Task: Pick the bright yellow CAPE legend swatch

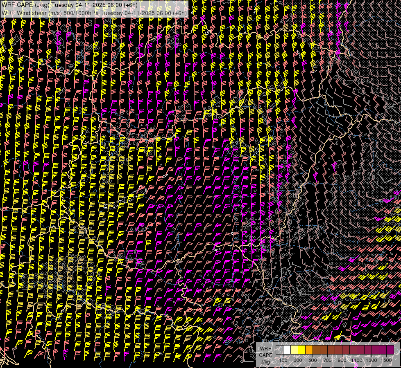Action: point(301,350)
